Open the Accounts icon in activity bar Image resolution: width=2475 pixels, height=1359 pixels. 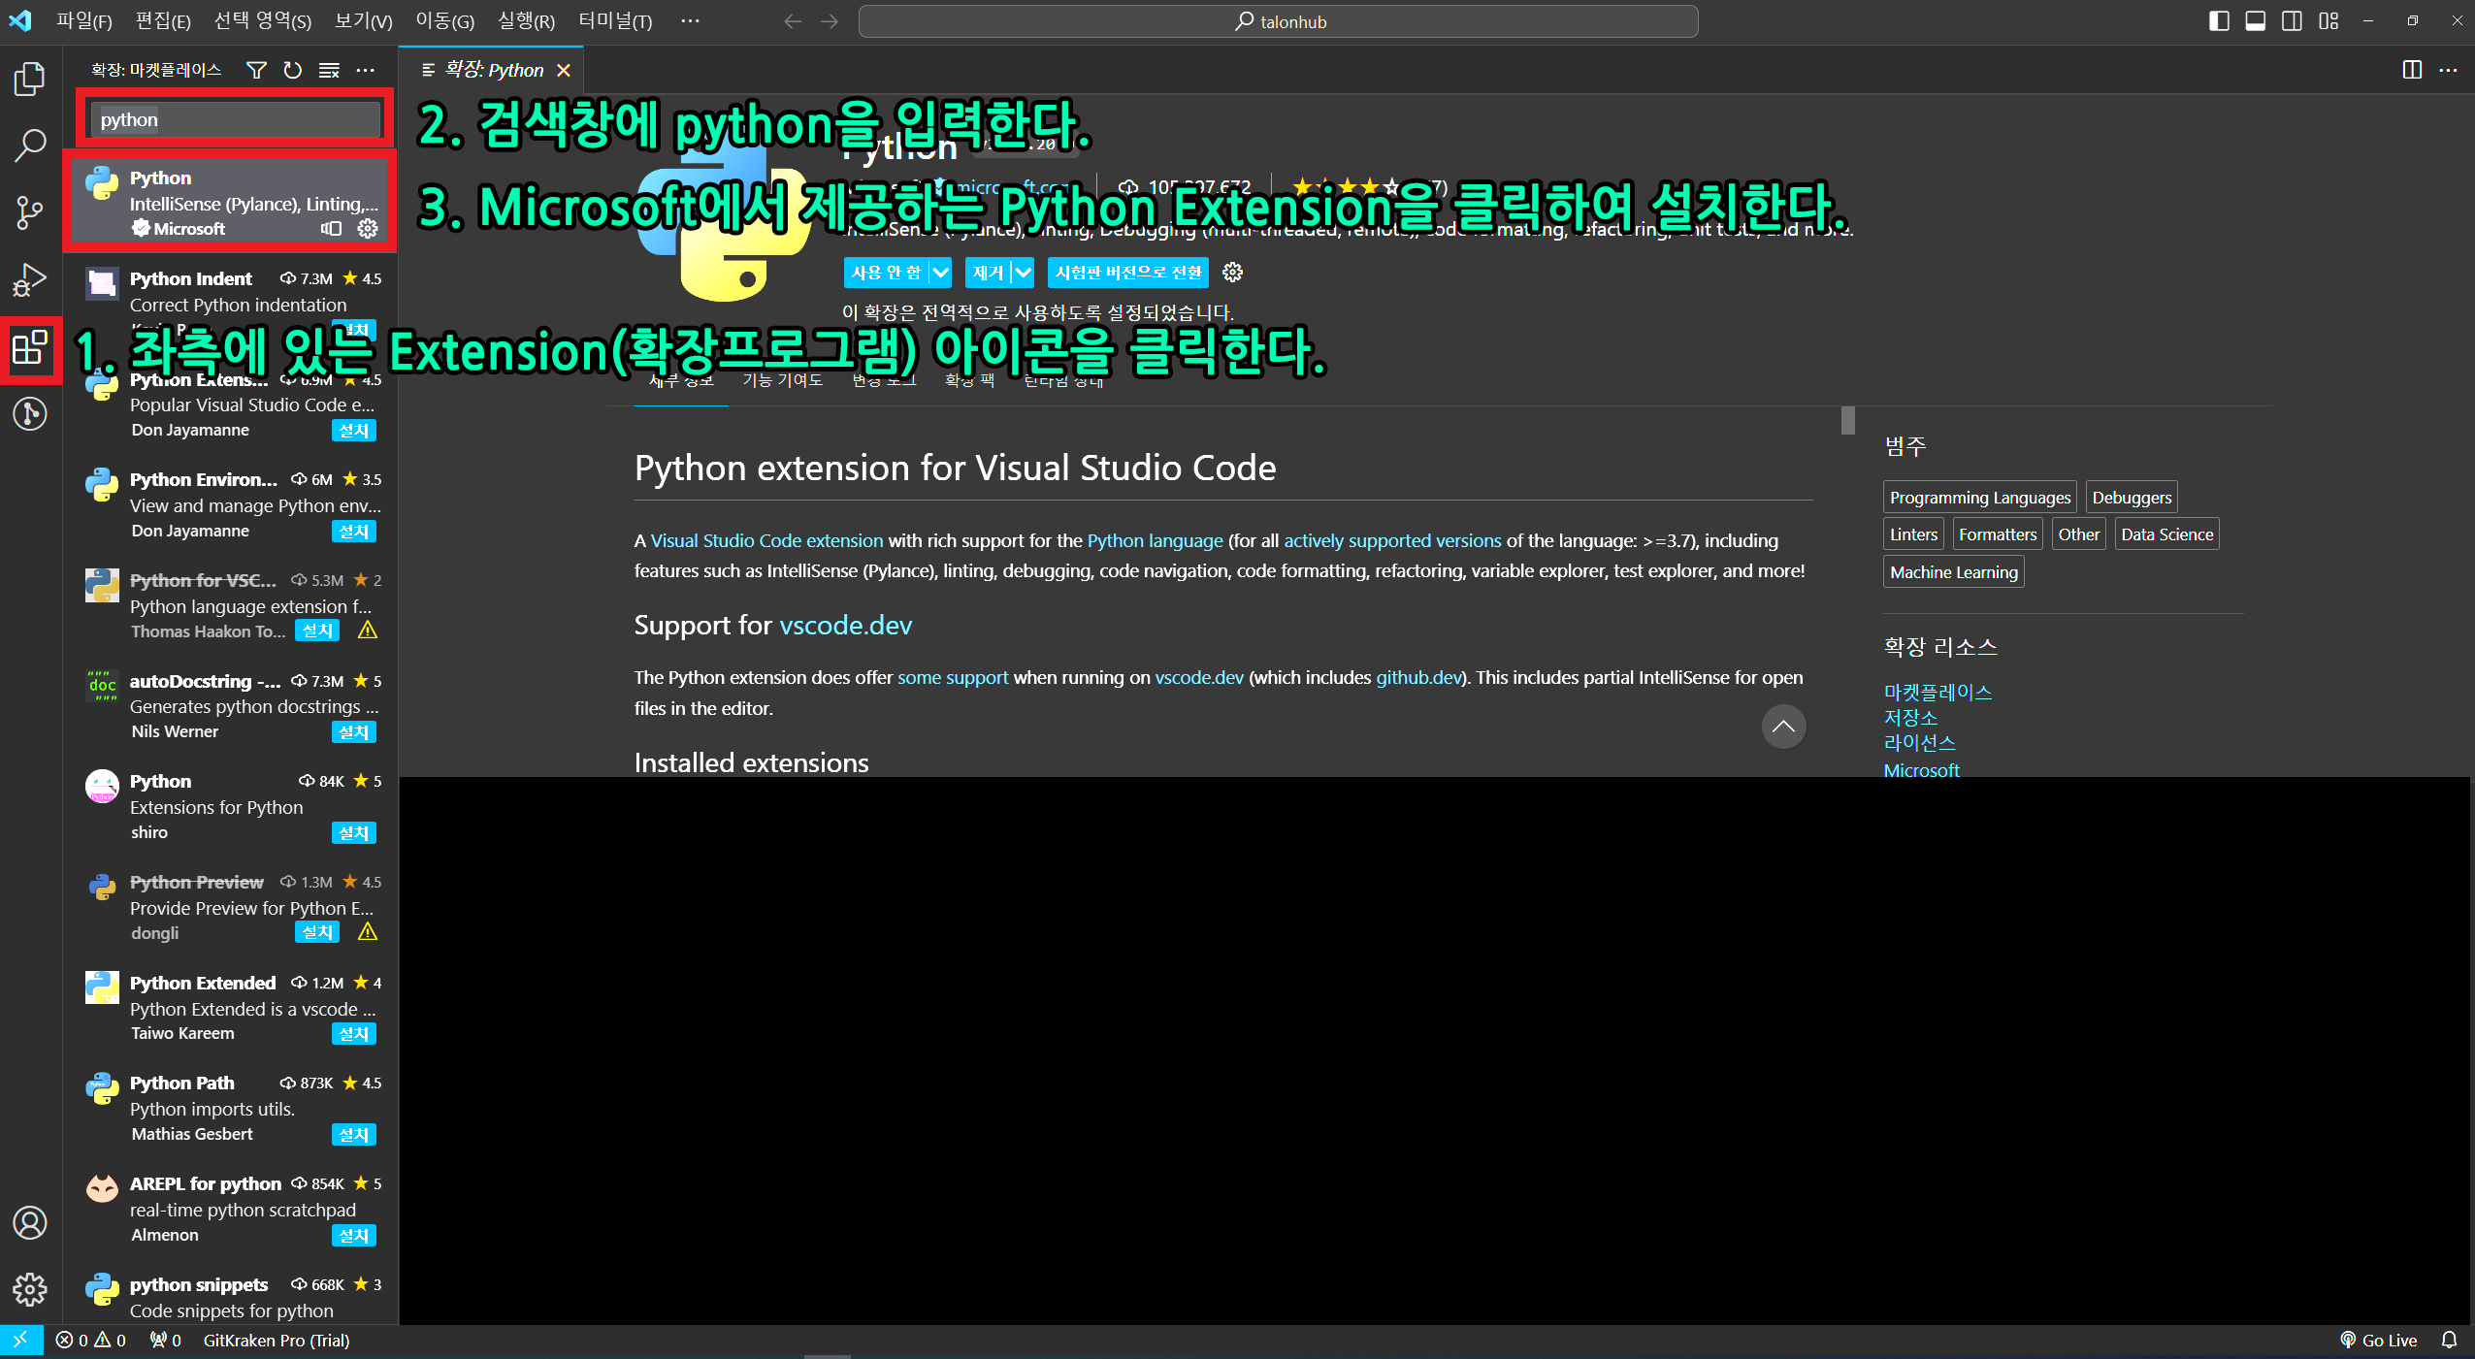29,1223
